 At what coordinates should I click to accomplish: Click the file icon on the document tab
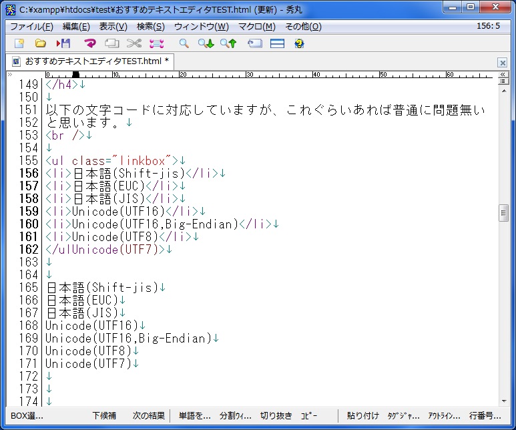[16, 61]
